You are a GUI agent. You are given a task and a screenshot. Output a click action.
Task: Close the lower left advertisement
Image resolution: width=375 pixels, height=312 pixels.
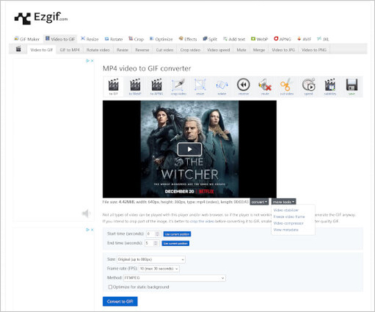(92, 229)
